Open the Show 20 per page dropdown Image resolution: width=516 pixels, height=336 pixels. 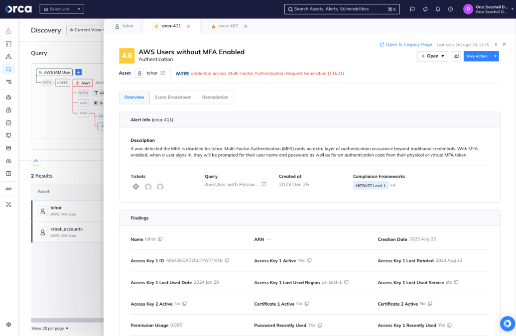[x=50, y=328]
